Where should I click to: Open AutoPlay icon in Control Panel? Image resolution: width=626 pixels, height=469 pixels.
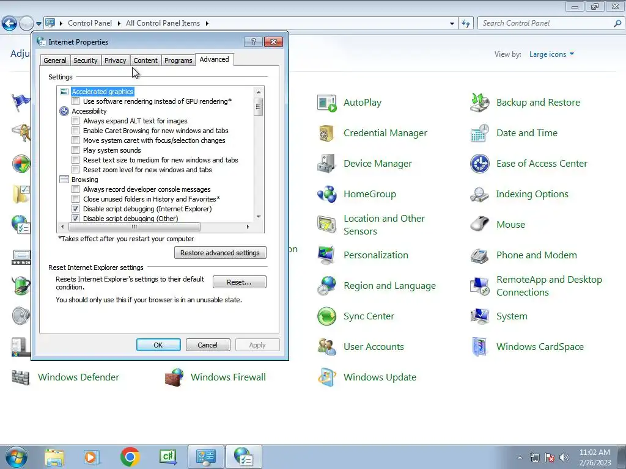tap(326, 103)
